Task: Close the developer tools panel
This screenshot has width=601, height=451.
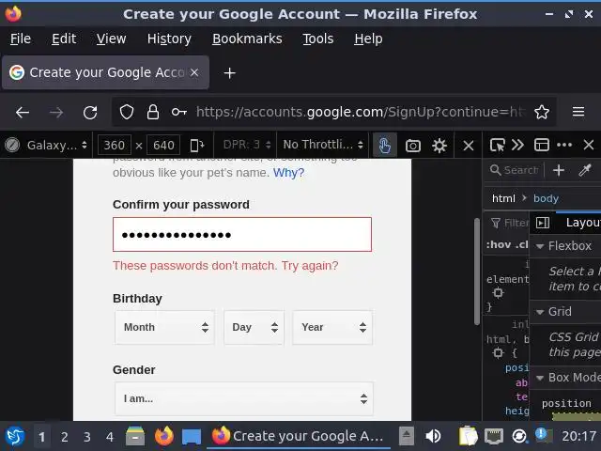Action: 589,145
